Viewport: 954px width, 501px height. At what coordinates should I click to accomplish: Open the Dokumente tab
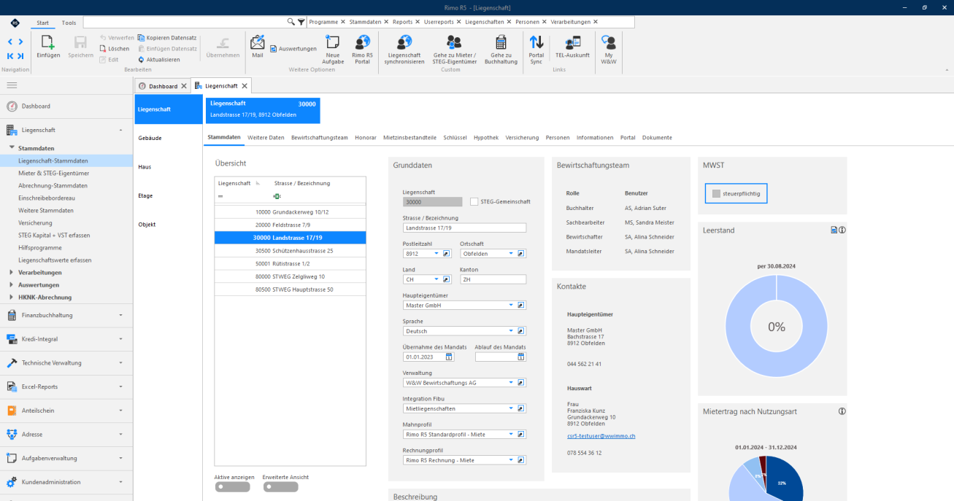(657, 137)
